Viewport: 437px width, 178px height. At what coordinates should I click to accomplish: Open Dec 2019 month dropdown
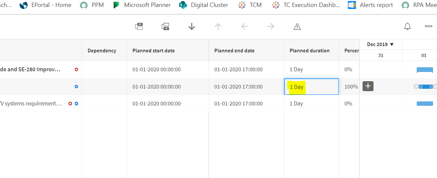point(381,44)
